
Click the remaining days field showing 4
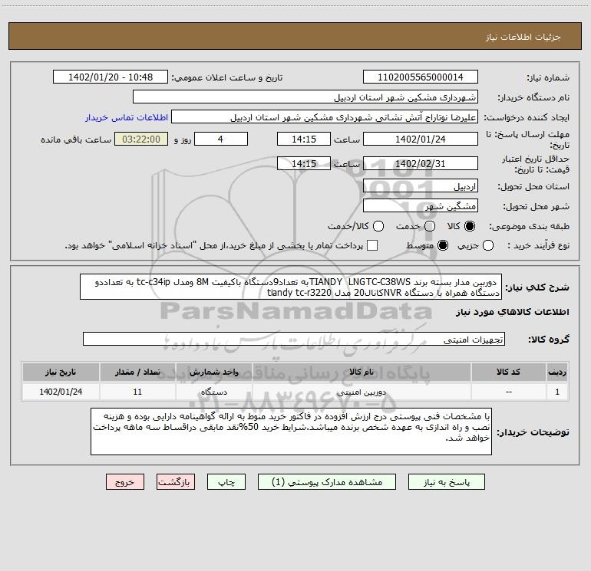221,139
